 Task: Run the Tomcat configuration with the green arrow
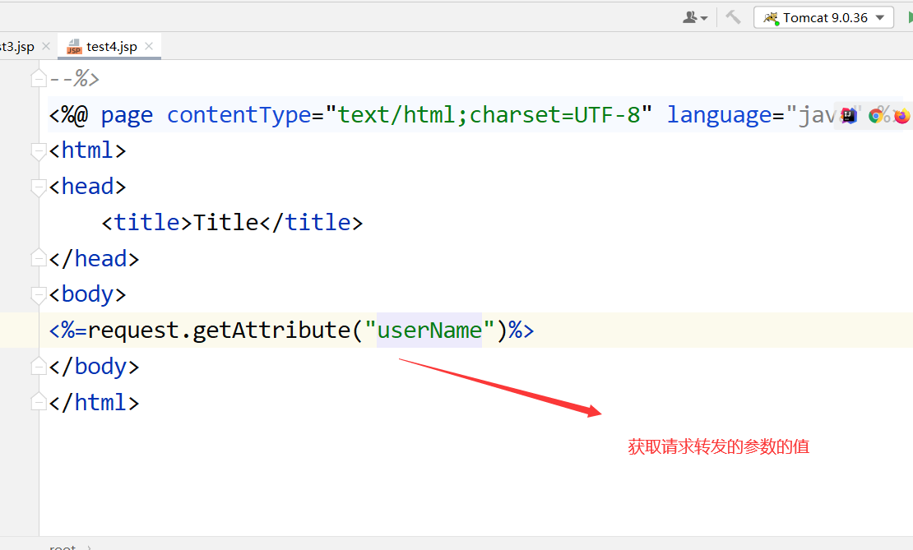[x=910, y=17]
